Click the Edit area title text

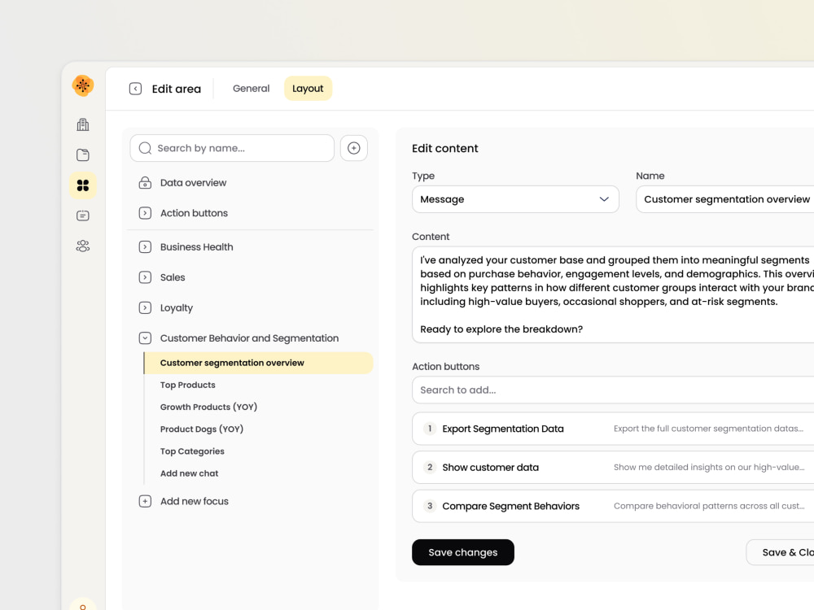click(x=176, y=89)
